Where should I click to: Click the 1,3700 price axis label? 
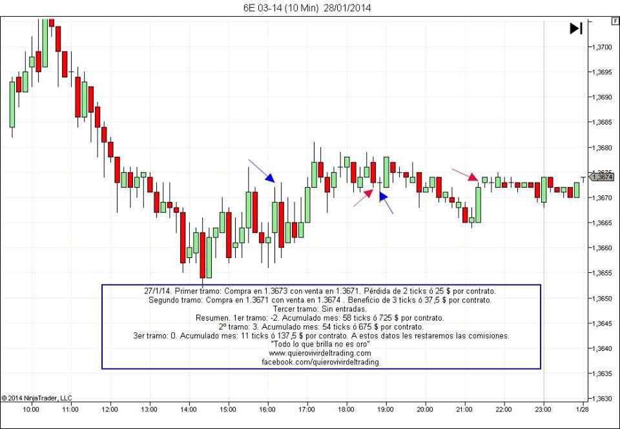601,47
